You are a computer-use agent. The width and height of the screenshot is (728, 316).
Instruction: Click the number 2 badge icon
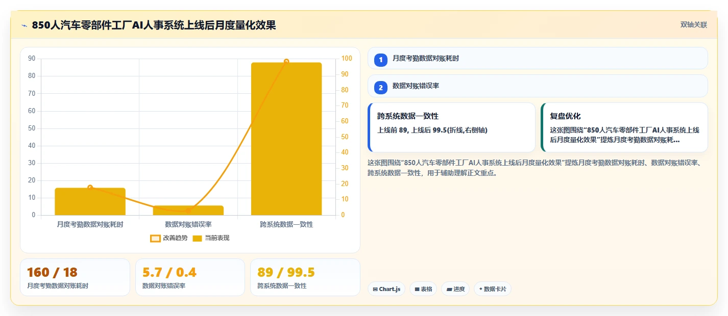coord(380,88)
